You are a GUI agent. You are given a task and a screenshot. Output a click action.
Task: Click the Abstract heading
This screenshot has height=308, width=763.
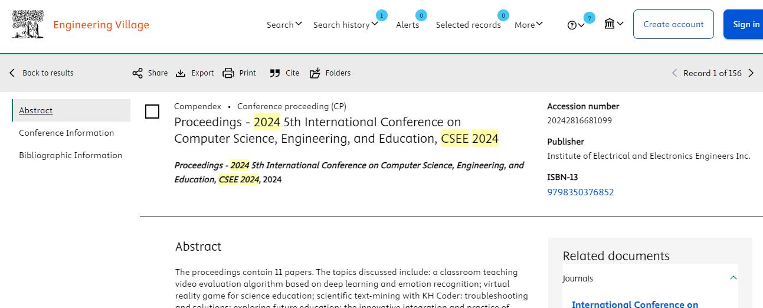coord(198,247)
